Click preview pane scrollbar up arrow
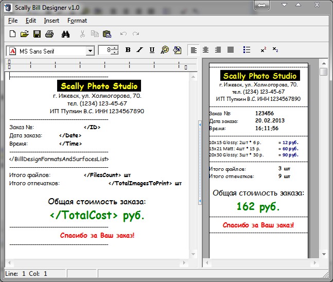This screenshot has width=333, height=282. [324, 63]
